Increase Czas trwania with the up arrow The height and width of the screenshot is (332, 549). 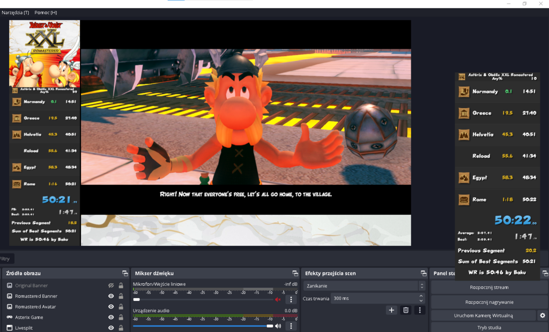click(421, 296)
